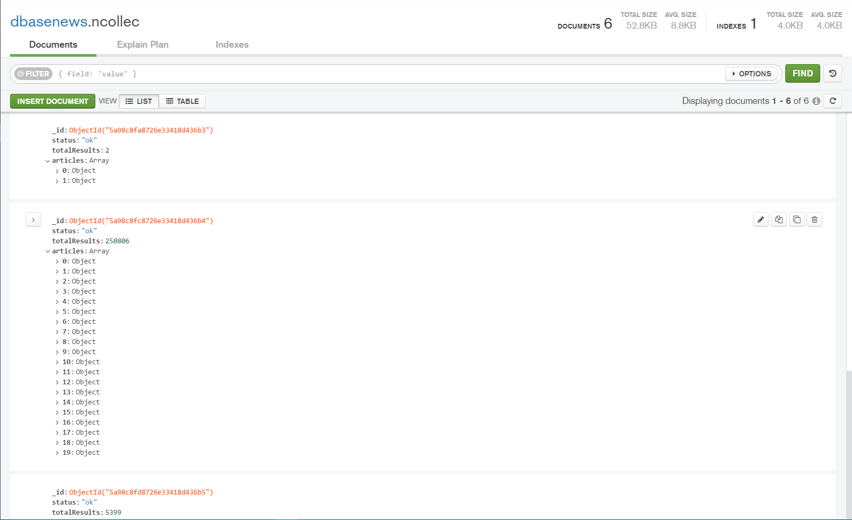Open the Explain Plan tab
The height and width of the screenshot is (520, 852).
pyautogui.click(x=143, y=45)
